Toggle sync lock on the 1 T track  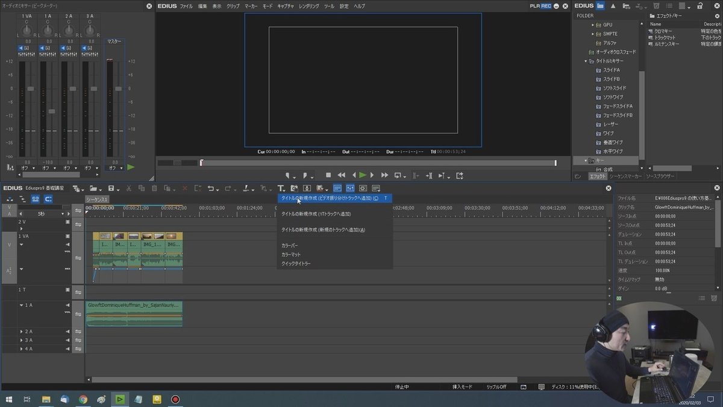point(78,292)
